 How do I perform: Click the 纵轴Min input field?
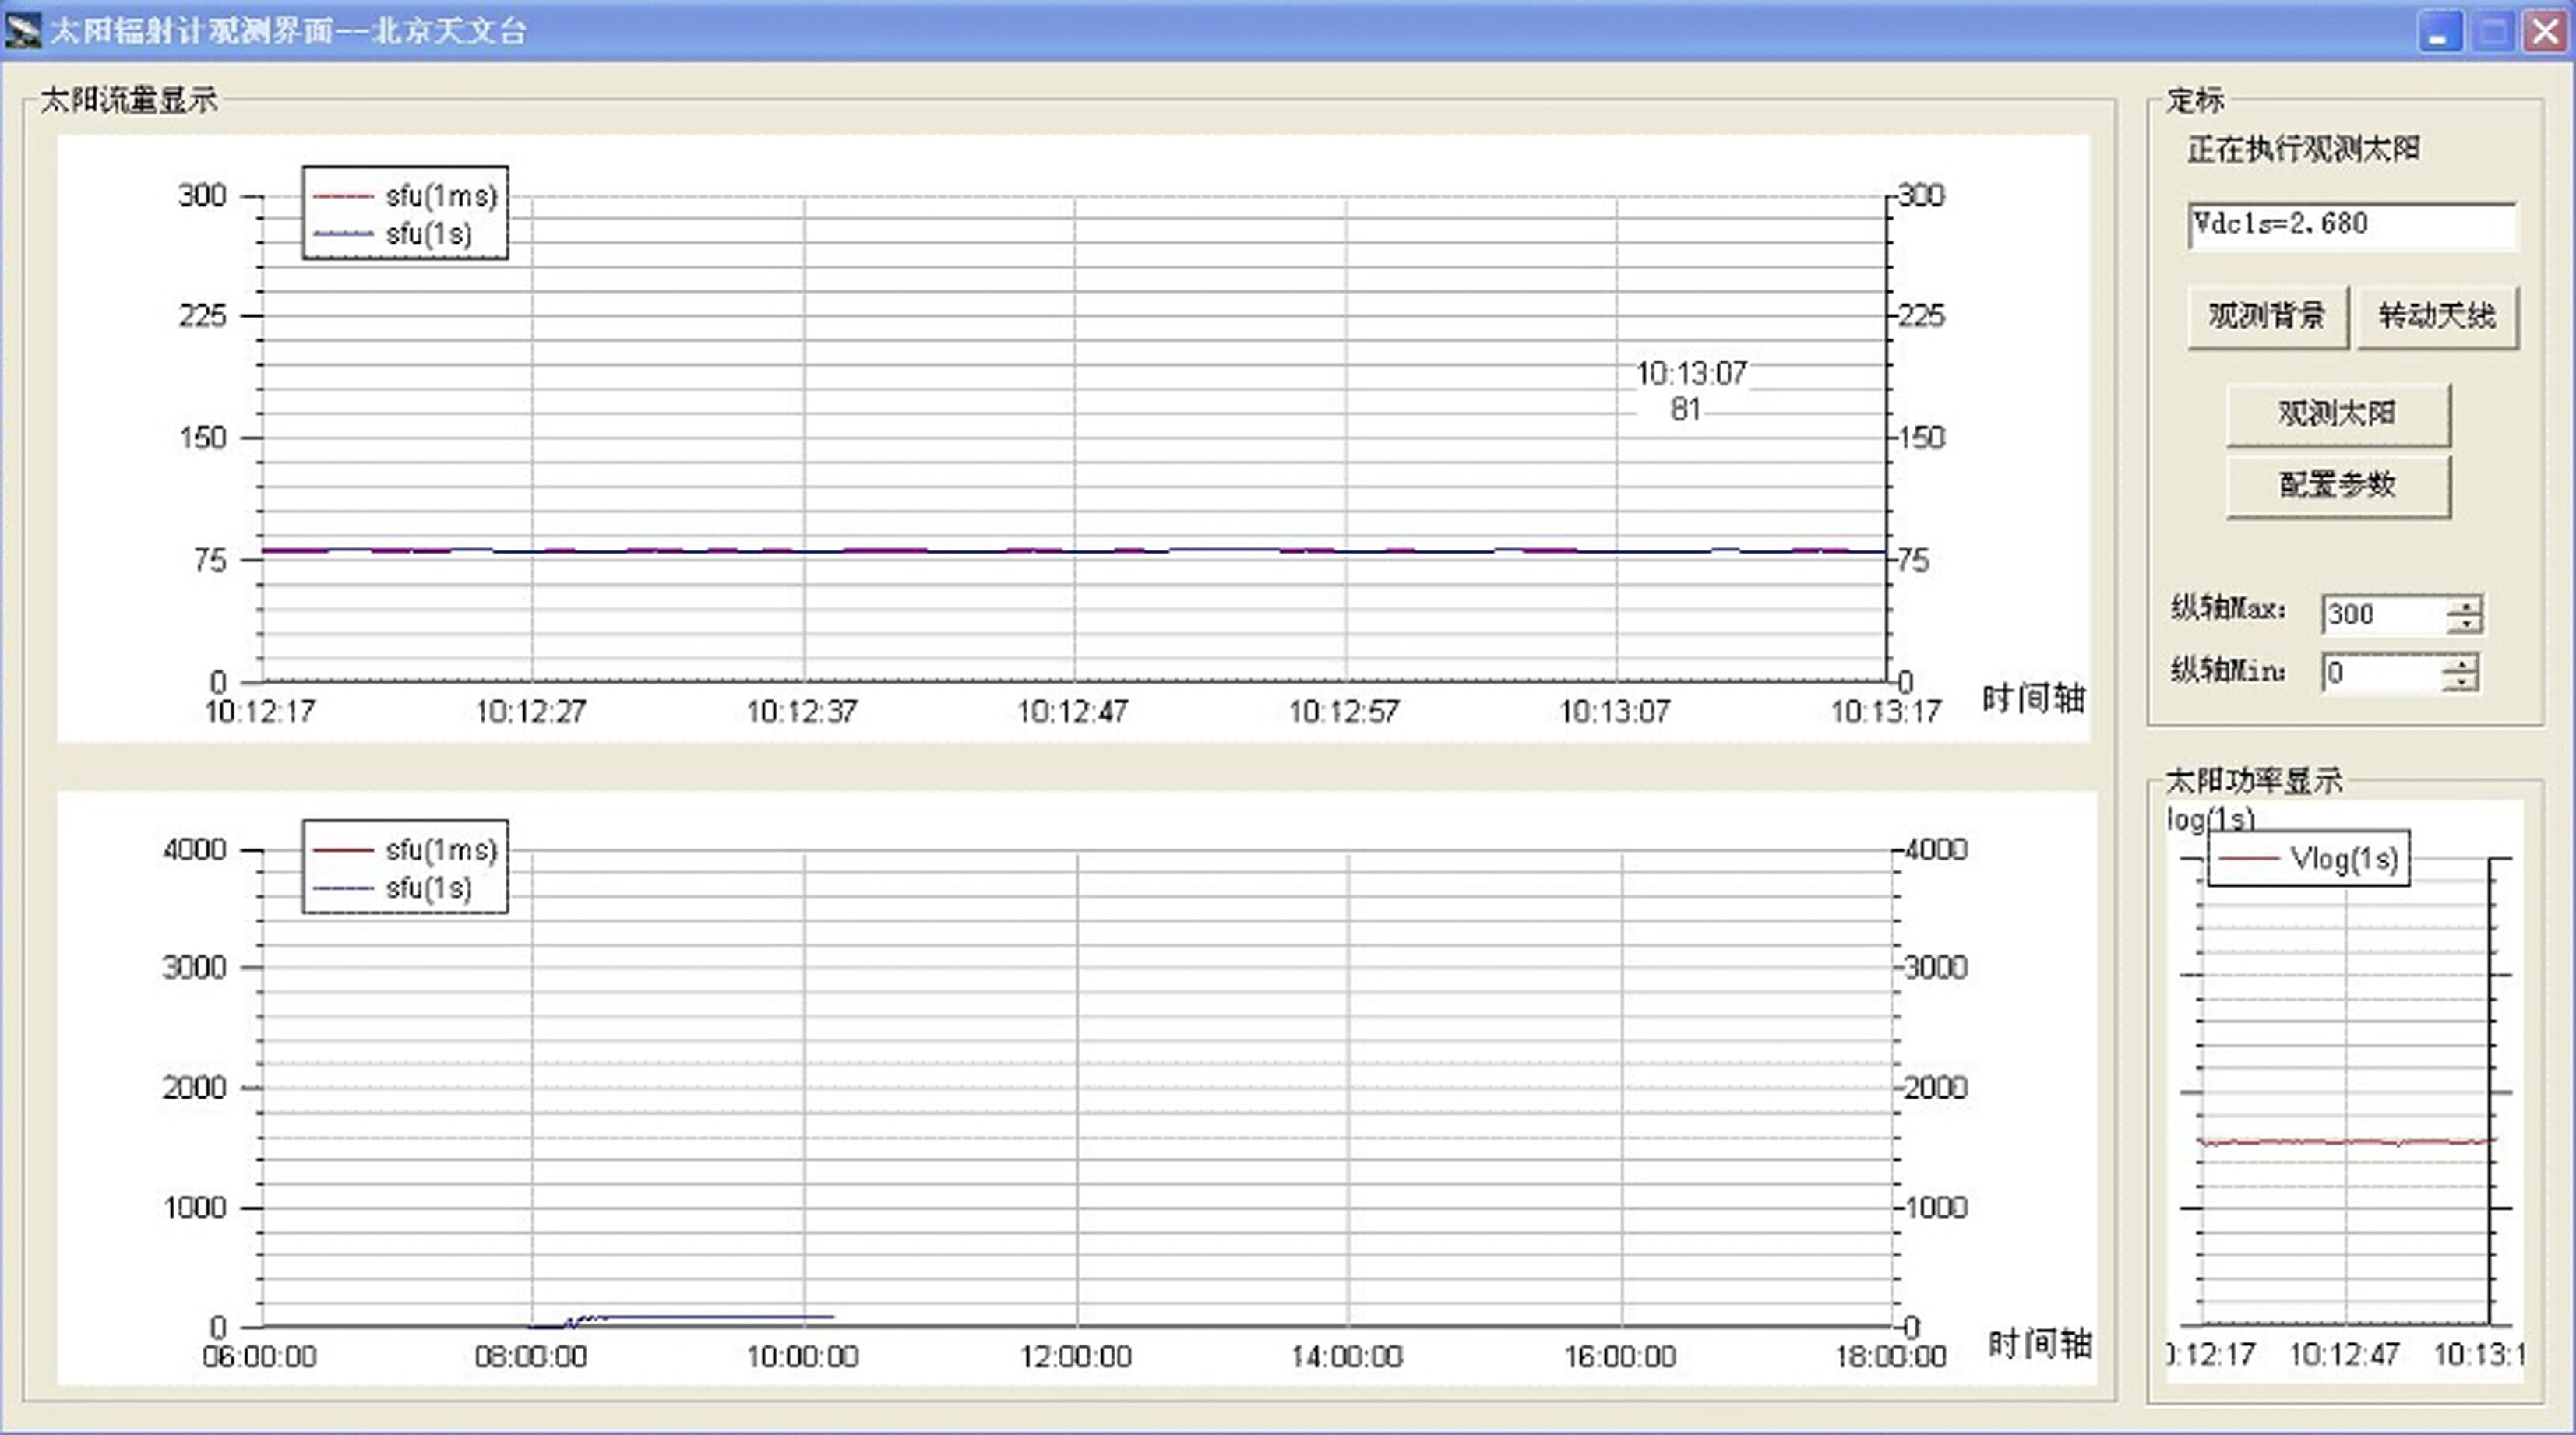click(x=2380, y=673)
